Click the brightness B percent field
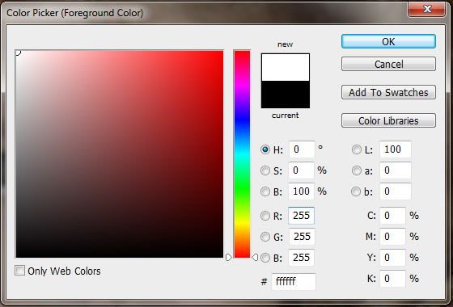453x307 pixels. click(301, 191)
